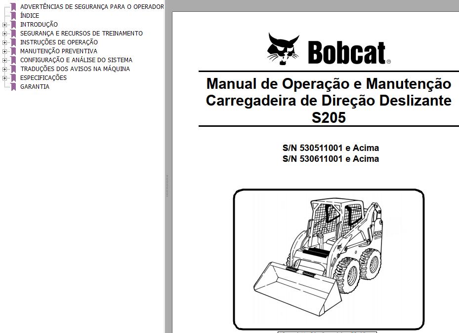Click the Bobcat logo on the page
This screenshot has width=459, height=333.
pos(329,49)
